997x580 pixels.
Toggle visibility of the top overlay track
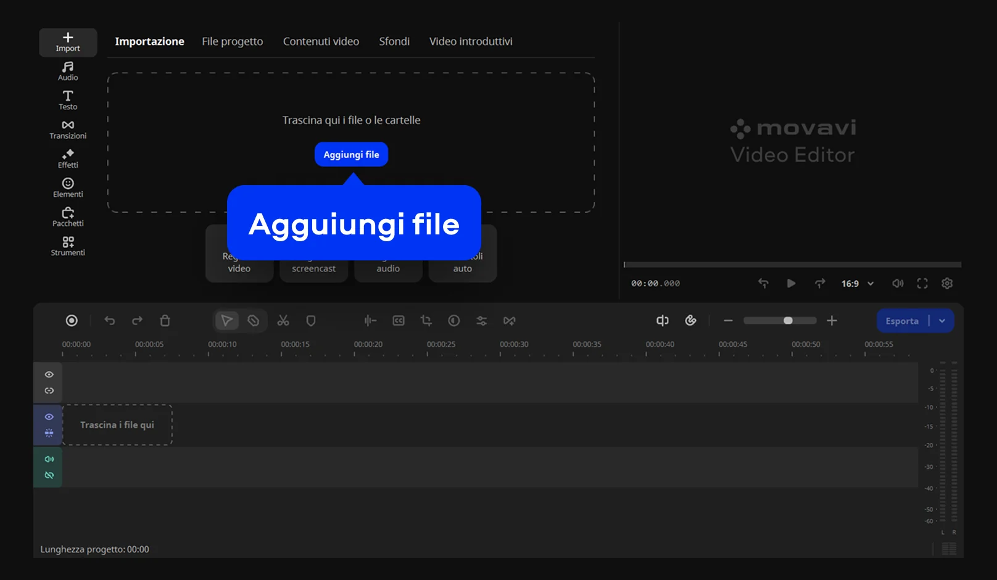pos(49,375)
